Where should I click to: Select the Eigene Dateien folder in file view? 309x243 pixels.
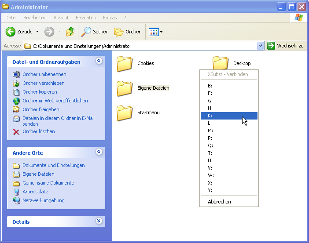[x=125, y=88]
